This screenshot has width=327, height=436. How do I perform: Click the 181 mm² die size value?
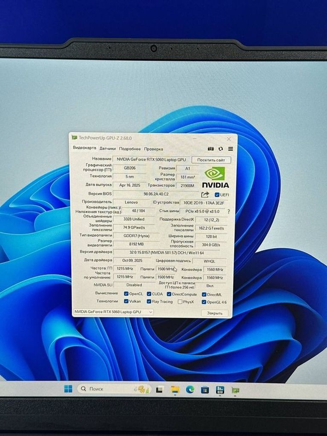coord(187,177)
